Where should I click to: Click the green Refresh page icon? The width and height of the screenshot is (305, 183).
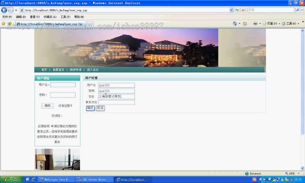pos(237,10)
